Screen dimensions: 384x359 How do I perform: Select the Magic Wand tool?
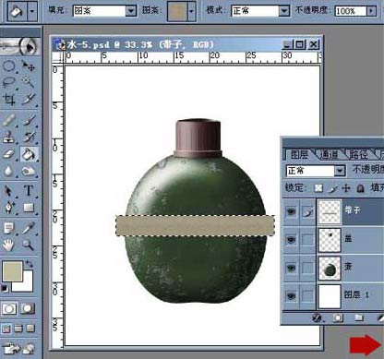click(29, 82)
